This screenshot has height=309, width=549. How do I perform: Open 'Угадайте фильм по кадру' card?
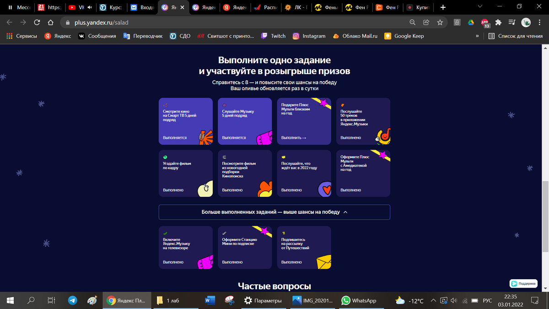click(x=186, y=173)
